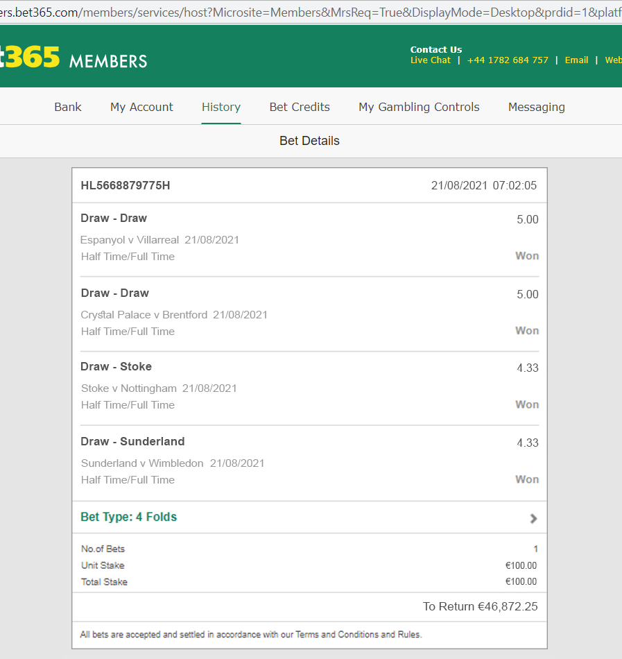Click the Contact Us heading

click(436, 49)
